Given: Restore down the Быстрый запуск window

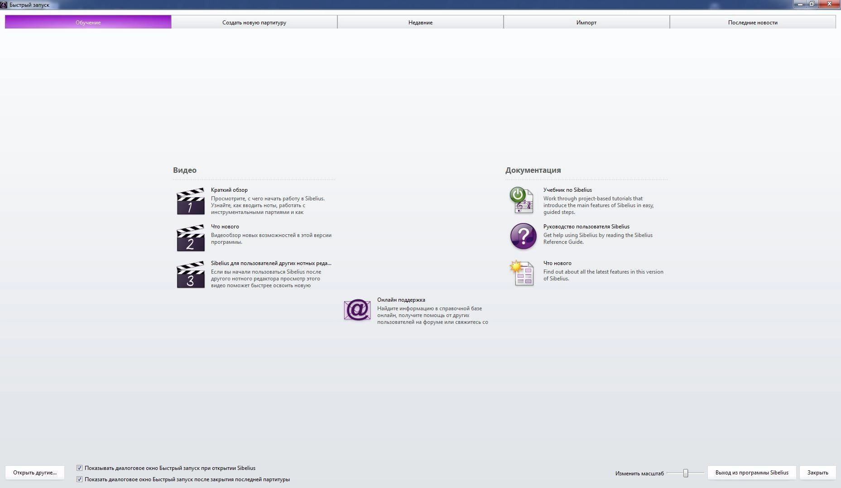Looking at the screenshot, I should (x=812, y=4).
